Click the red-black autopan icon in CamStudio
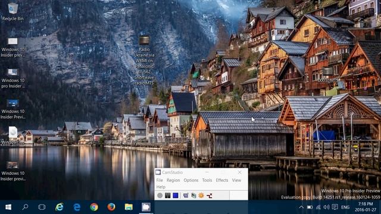This screenshot has width=381, height=214. click(209, 196)
